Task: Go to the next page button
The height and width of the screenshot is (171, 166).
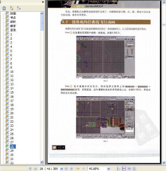Action: click(x=66, y=169)
